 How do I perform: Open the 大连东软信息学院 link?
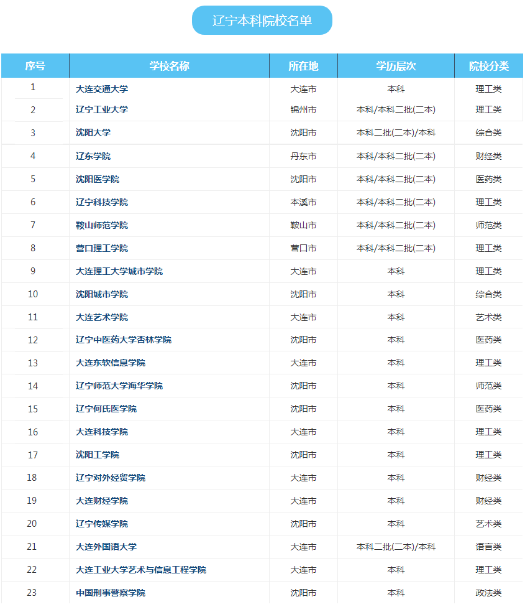(111, 363)
